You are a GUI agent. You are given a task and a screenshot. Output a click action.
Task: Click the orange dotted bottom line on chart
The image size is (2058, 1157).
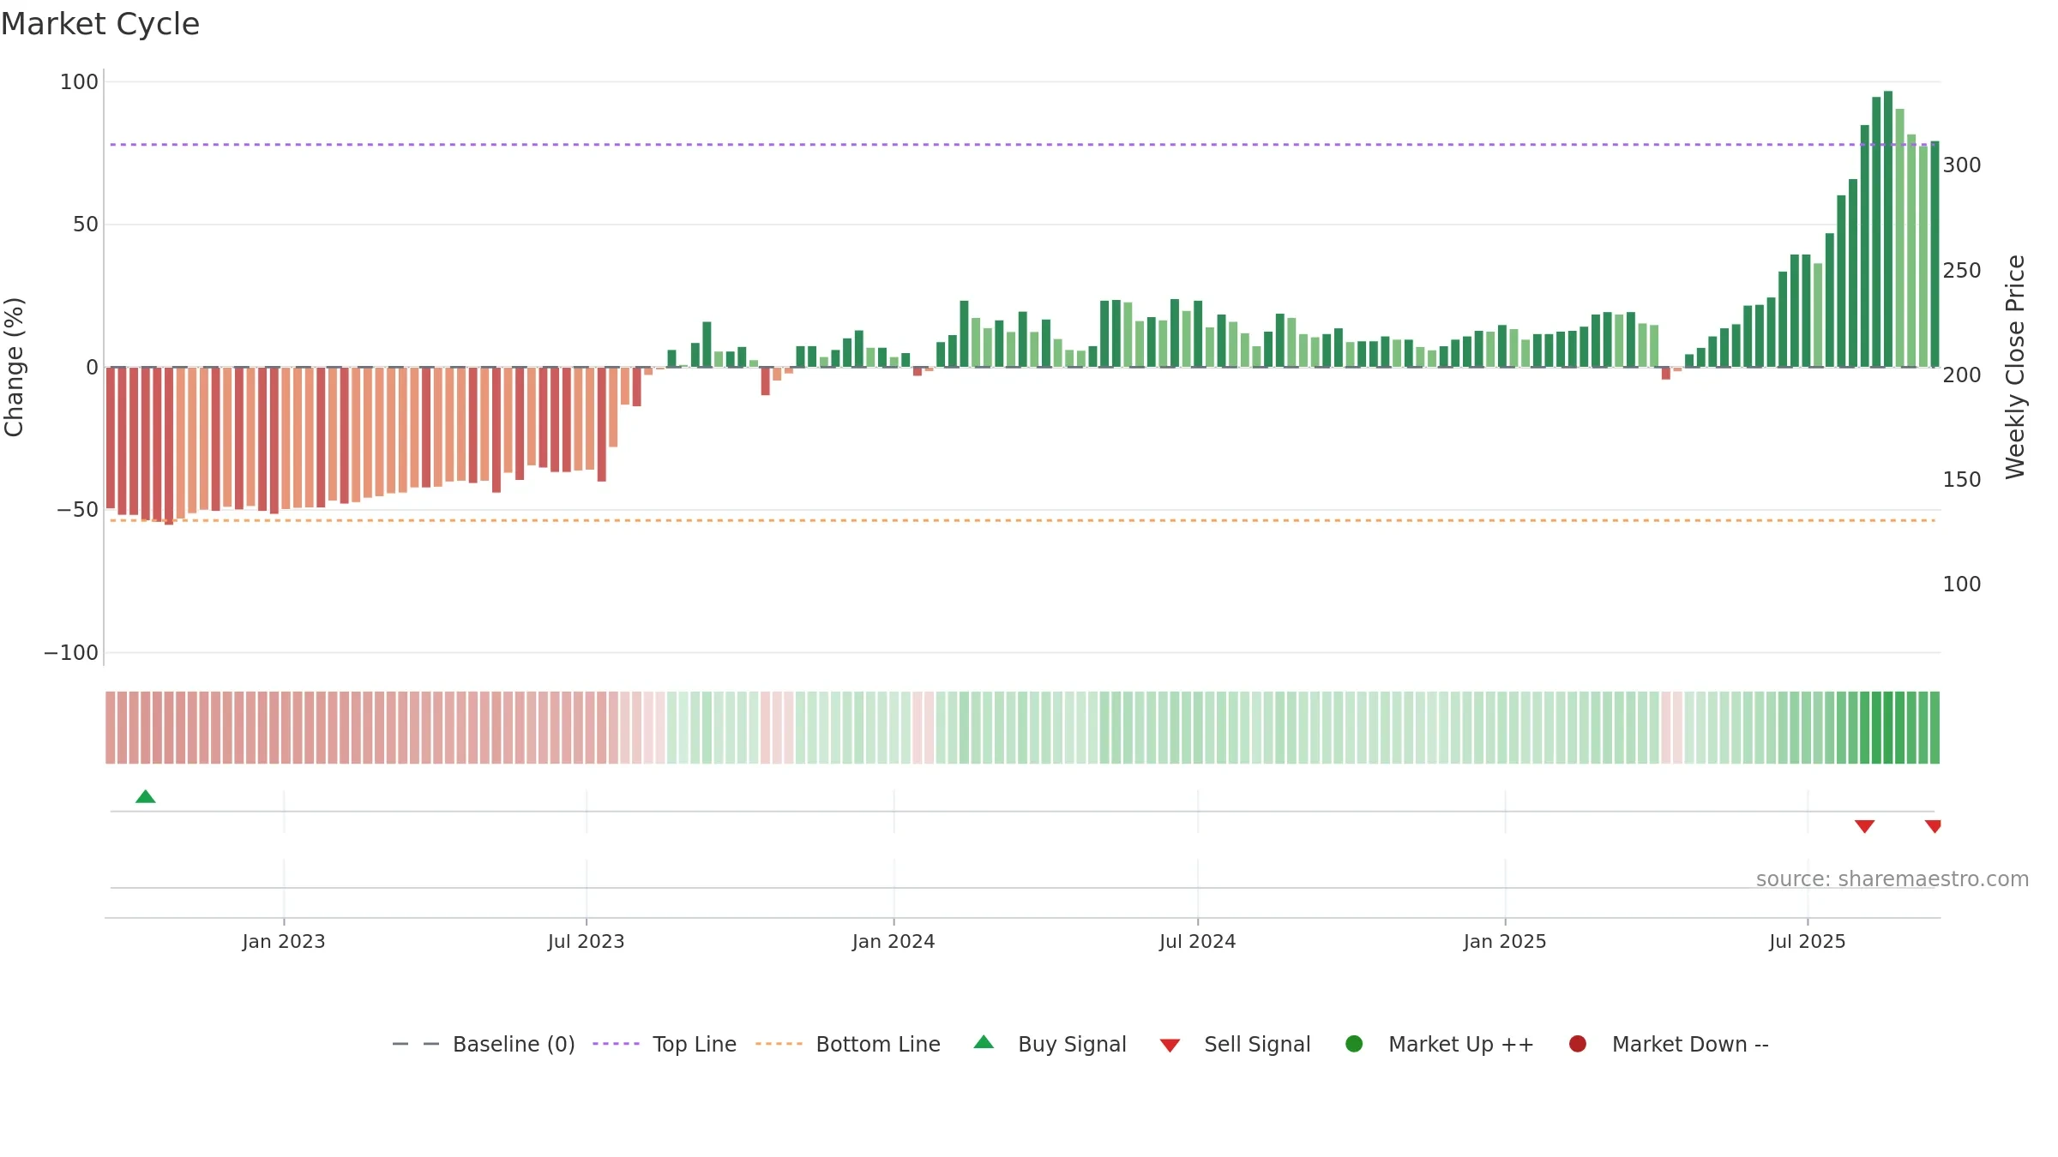click(1022, 520)
